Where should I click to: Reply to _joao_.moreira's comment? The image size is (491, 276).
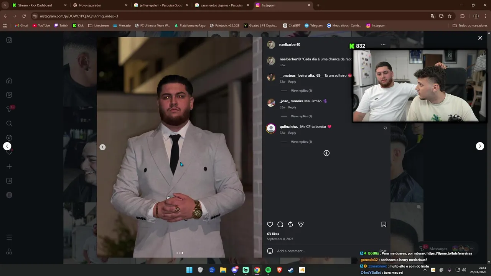(x=292, y=107)
